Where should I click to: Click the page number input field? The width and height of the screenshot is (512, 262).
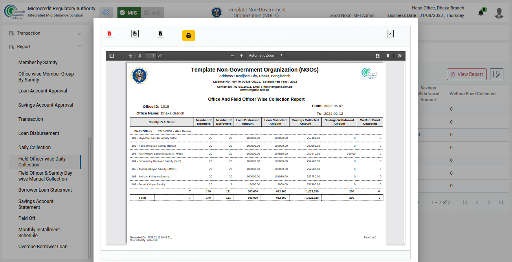coord(151,55)
